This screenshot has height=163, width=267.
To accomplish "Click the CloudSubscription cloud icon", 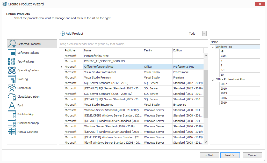I will [x=12, y=97].
